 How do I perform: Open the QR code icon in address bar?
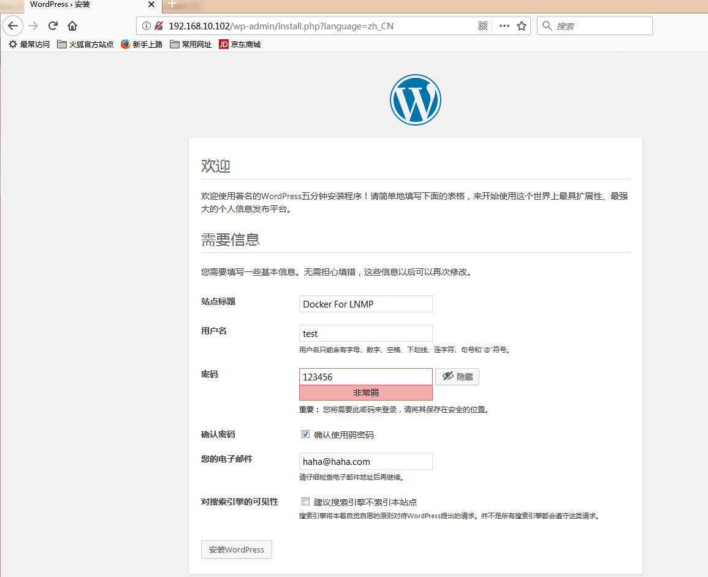[x=483, y=26]
